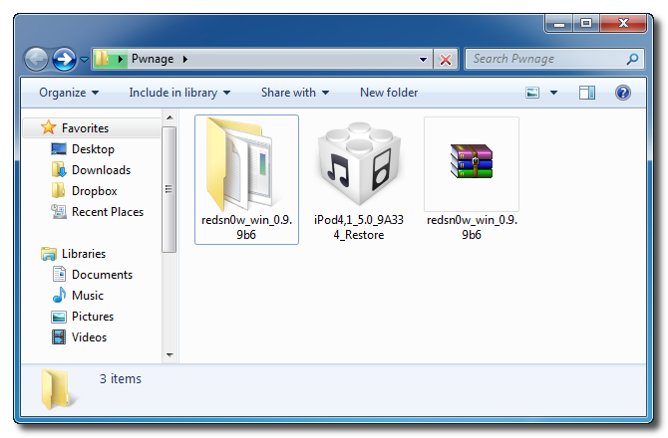The height and width of the screenshot is (438, 668).
Task: Open Help with the question mark icon
Action: coord(623,93)
